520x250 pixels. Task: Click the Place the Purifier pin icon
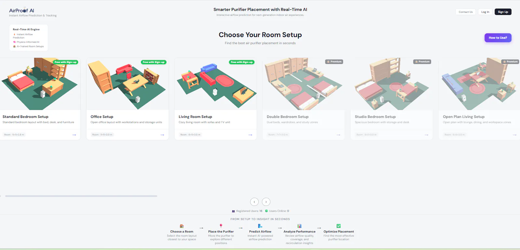221,226
